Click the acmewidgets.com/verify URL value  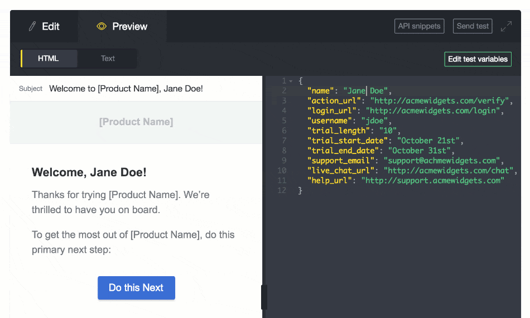tap(440, 101)
